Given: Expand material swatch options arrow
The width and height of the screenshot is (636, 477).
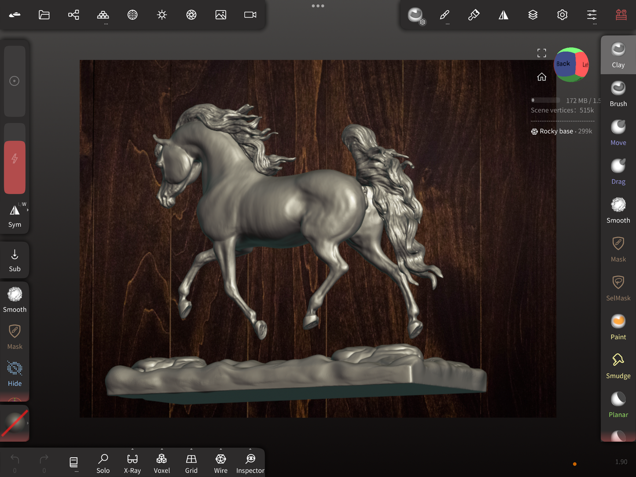Looking at the screenshot, I should click(x=28, y=423).
